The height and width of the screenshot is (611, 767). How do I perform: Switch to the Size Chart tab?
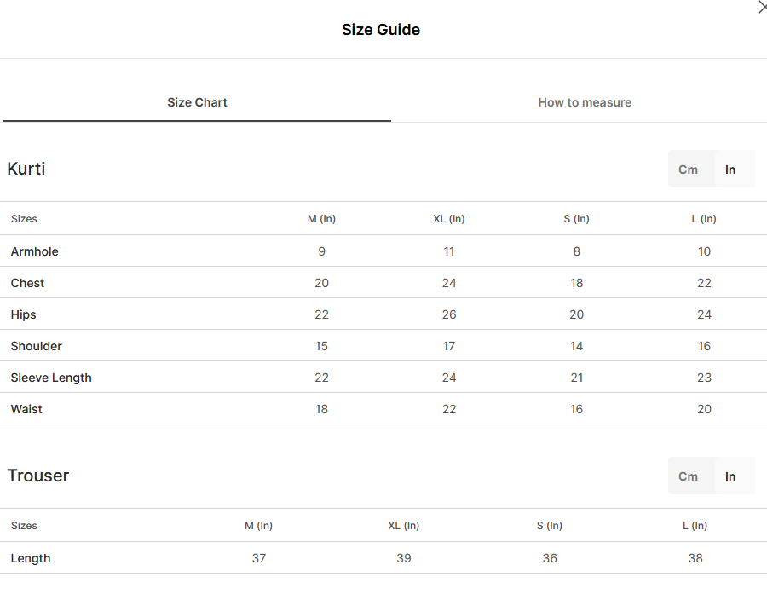[x=197, y=102]
